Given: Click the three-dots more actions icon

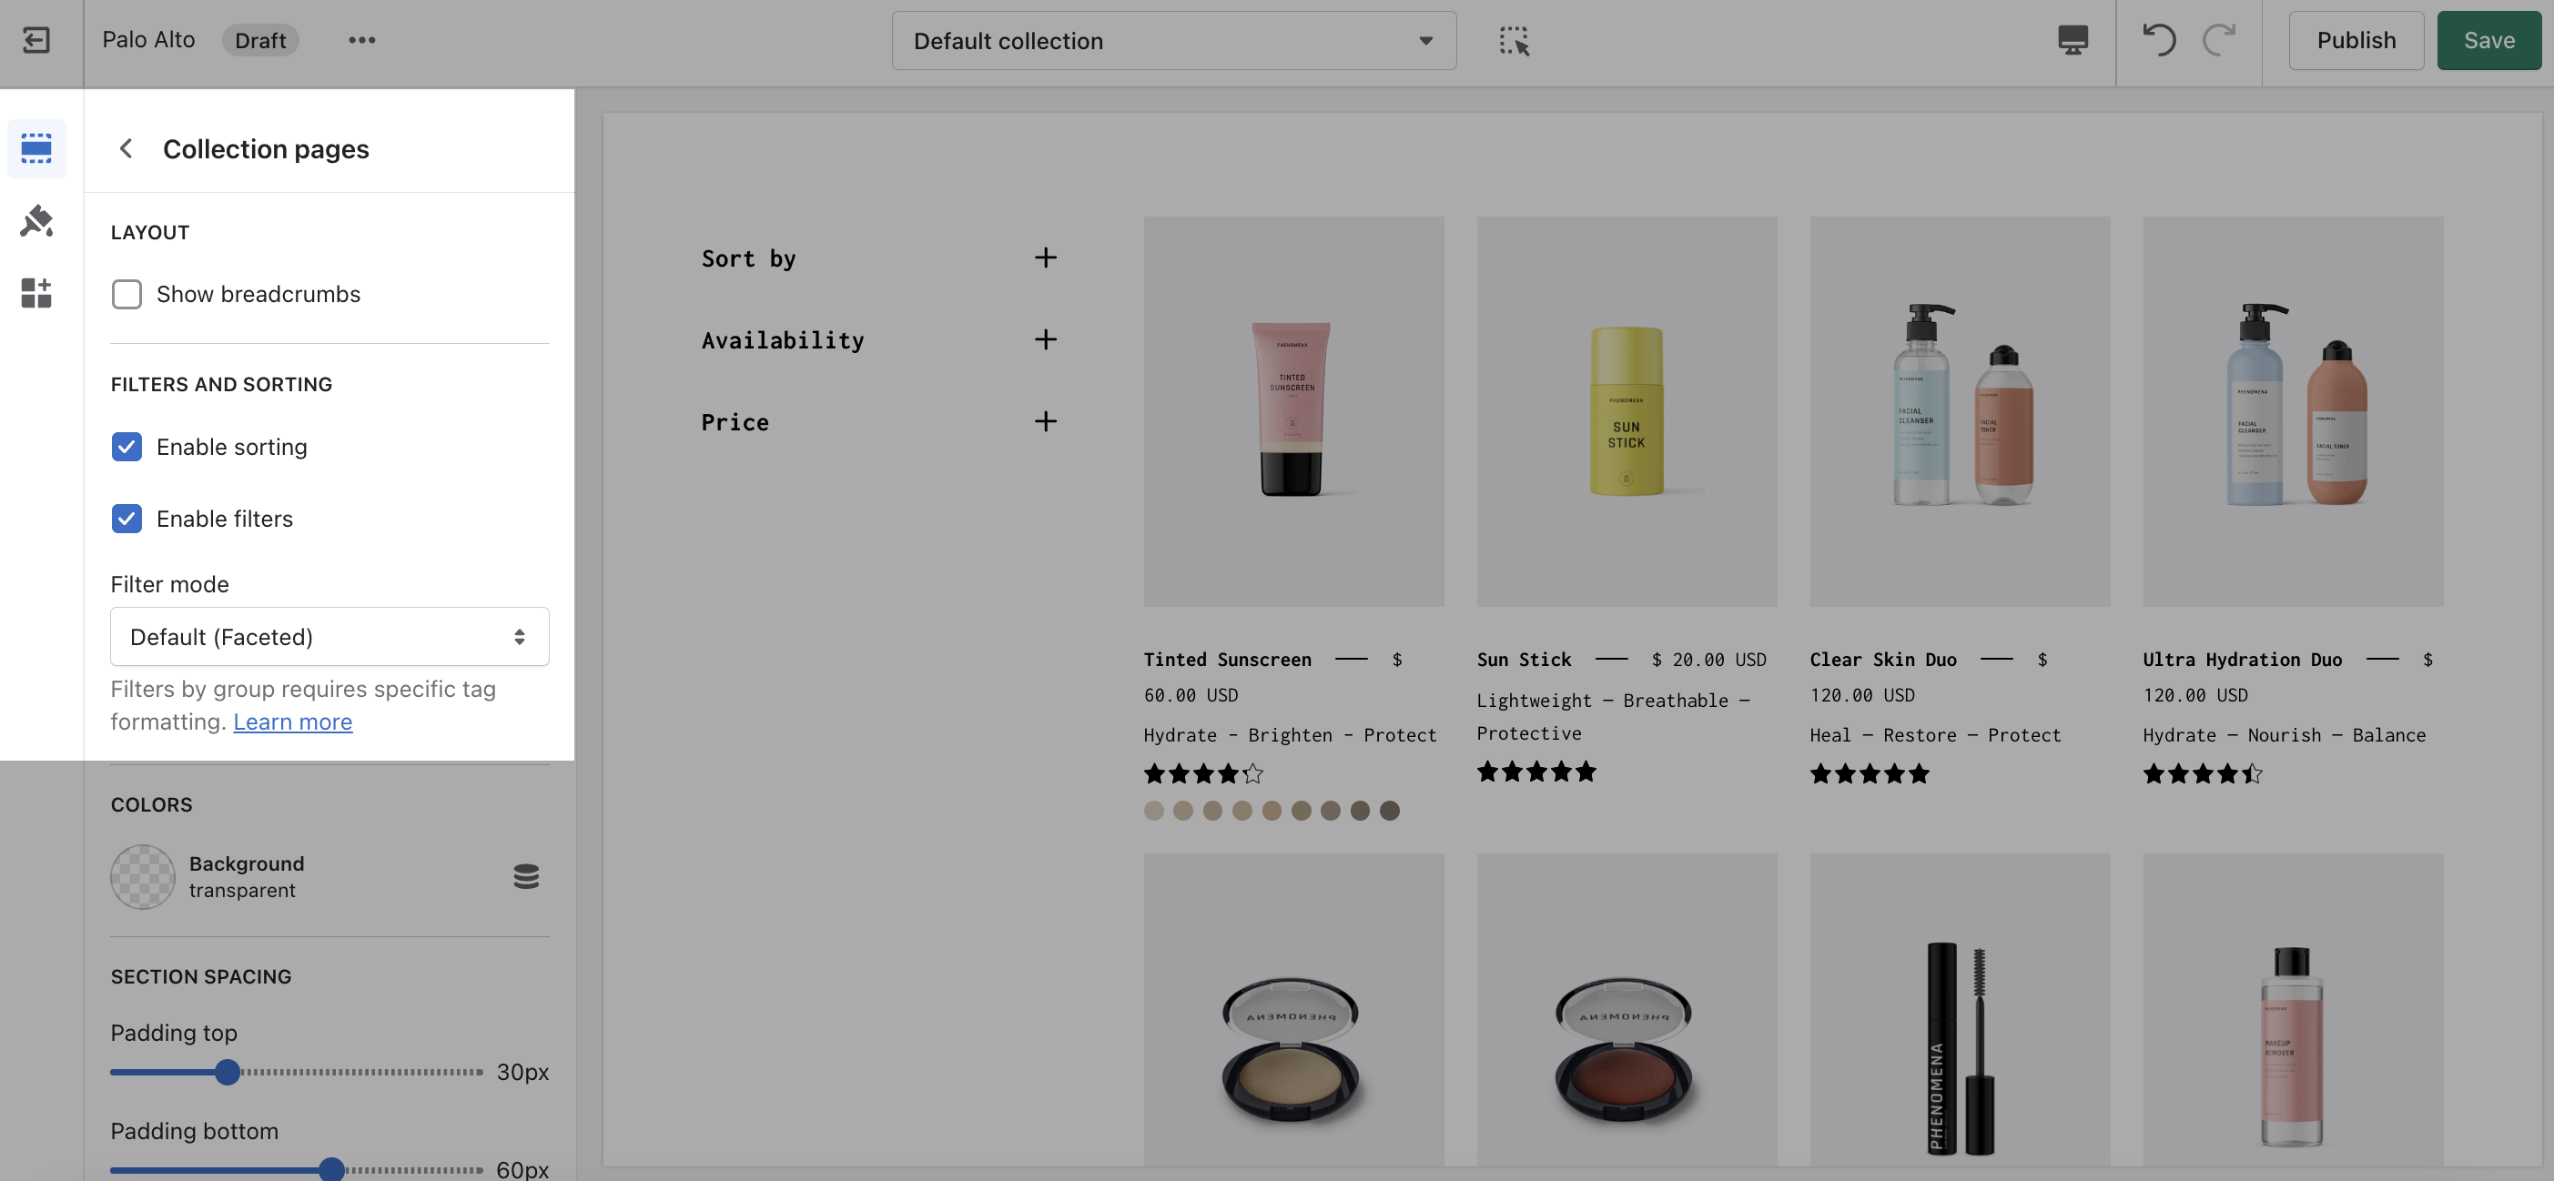Looking at the screenshot, I should tap(360, 41).
